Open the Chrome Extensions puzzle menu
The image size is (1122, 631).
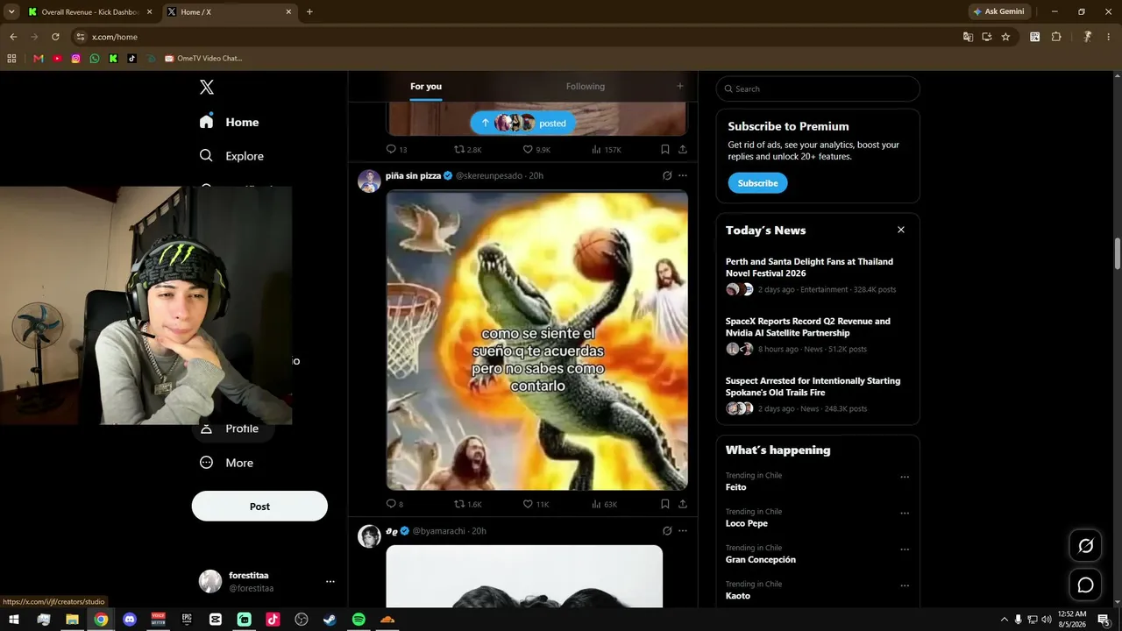[x=1056, y=37]
